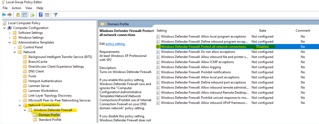Click the Up one level folder icon
The image size is (319, 124).
[x=18, y=15]
